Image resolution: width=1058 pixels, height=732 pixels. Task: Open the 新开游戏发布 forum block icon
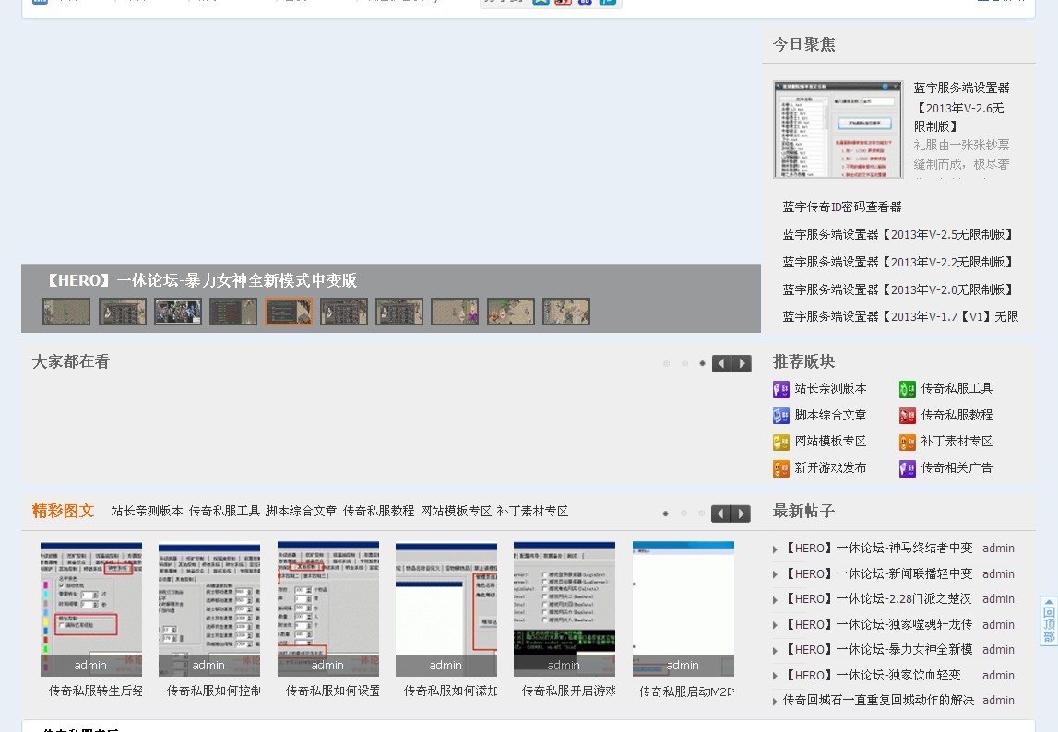[780, 468]
